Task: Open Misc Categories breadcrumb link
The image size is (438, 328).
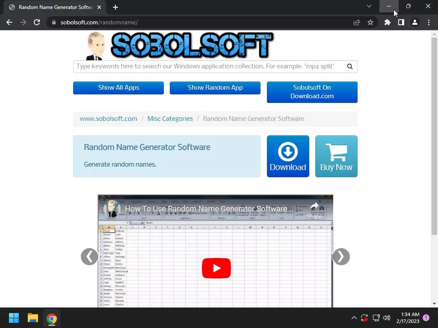Action: point(170,119)
